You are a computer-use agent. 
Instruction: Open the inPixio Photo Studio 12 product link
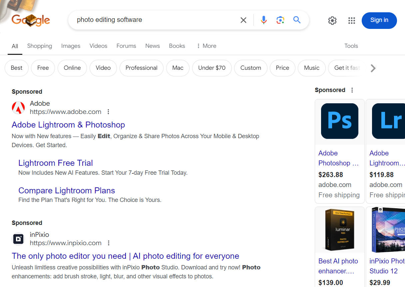[x=386, y=266]
